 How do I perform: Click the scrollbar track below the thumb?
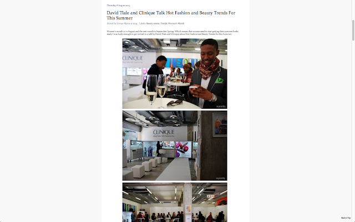pos(353,132)
